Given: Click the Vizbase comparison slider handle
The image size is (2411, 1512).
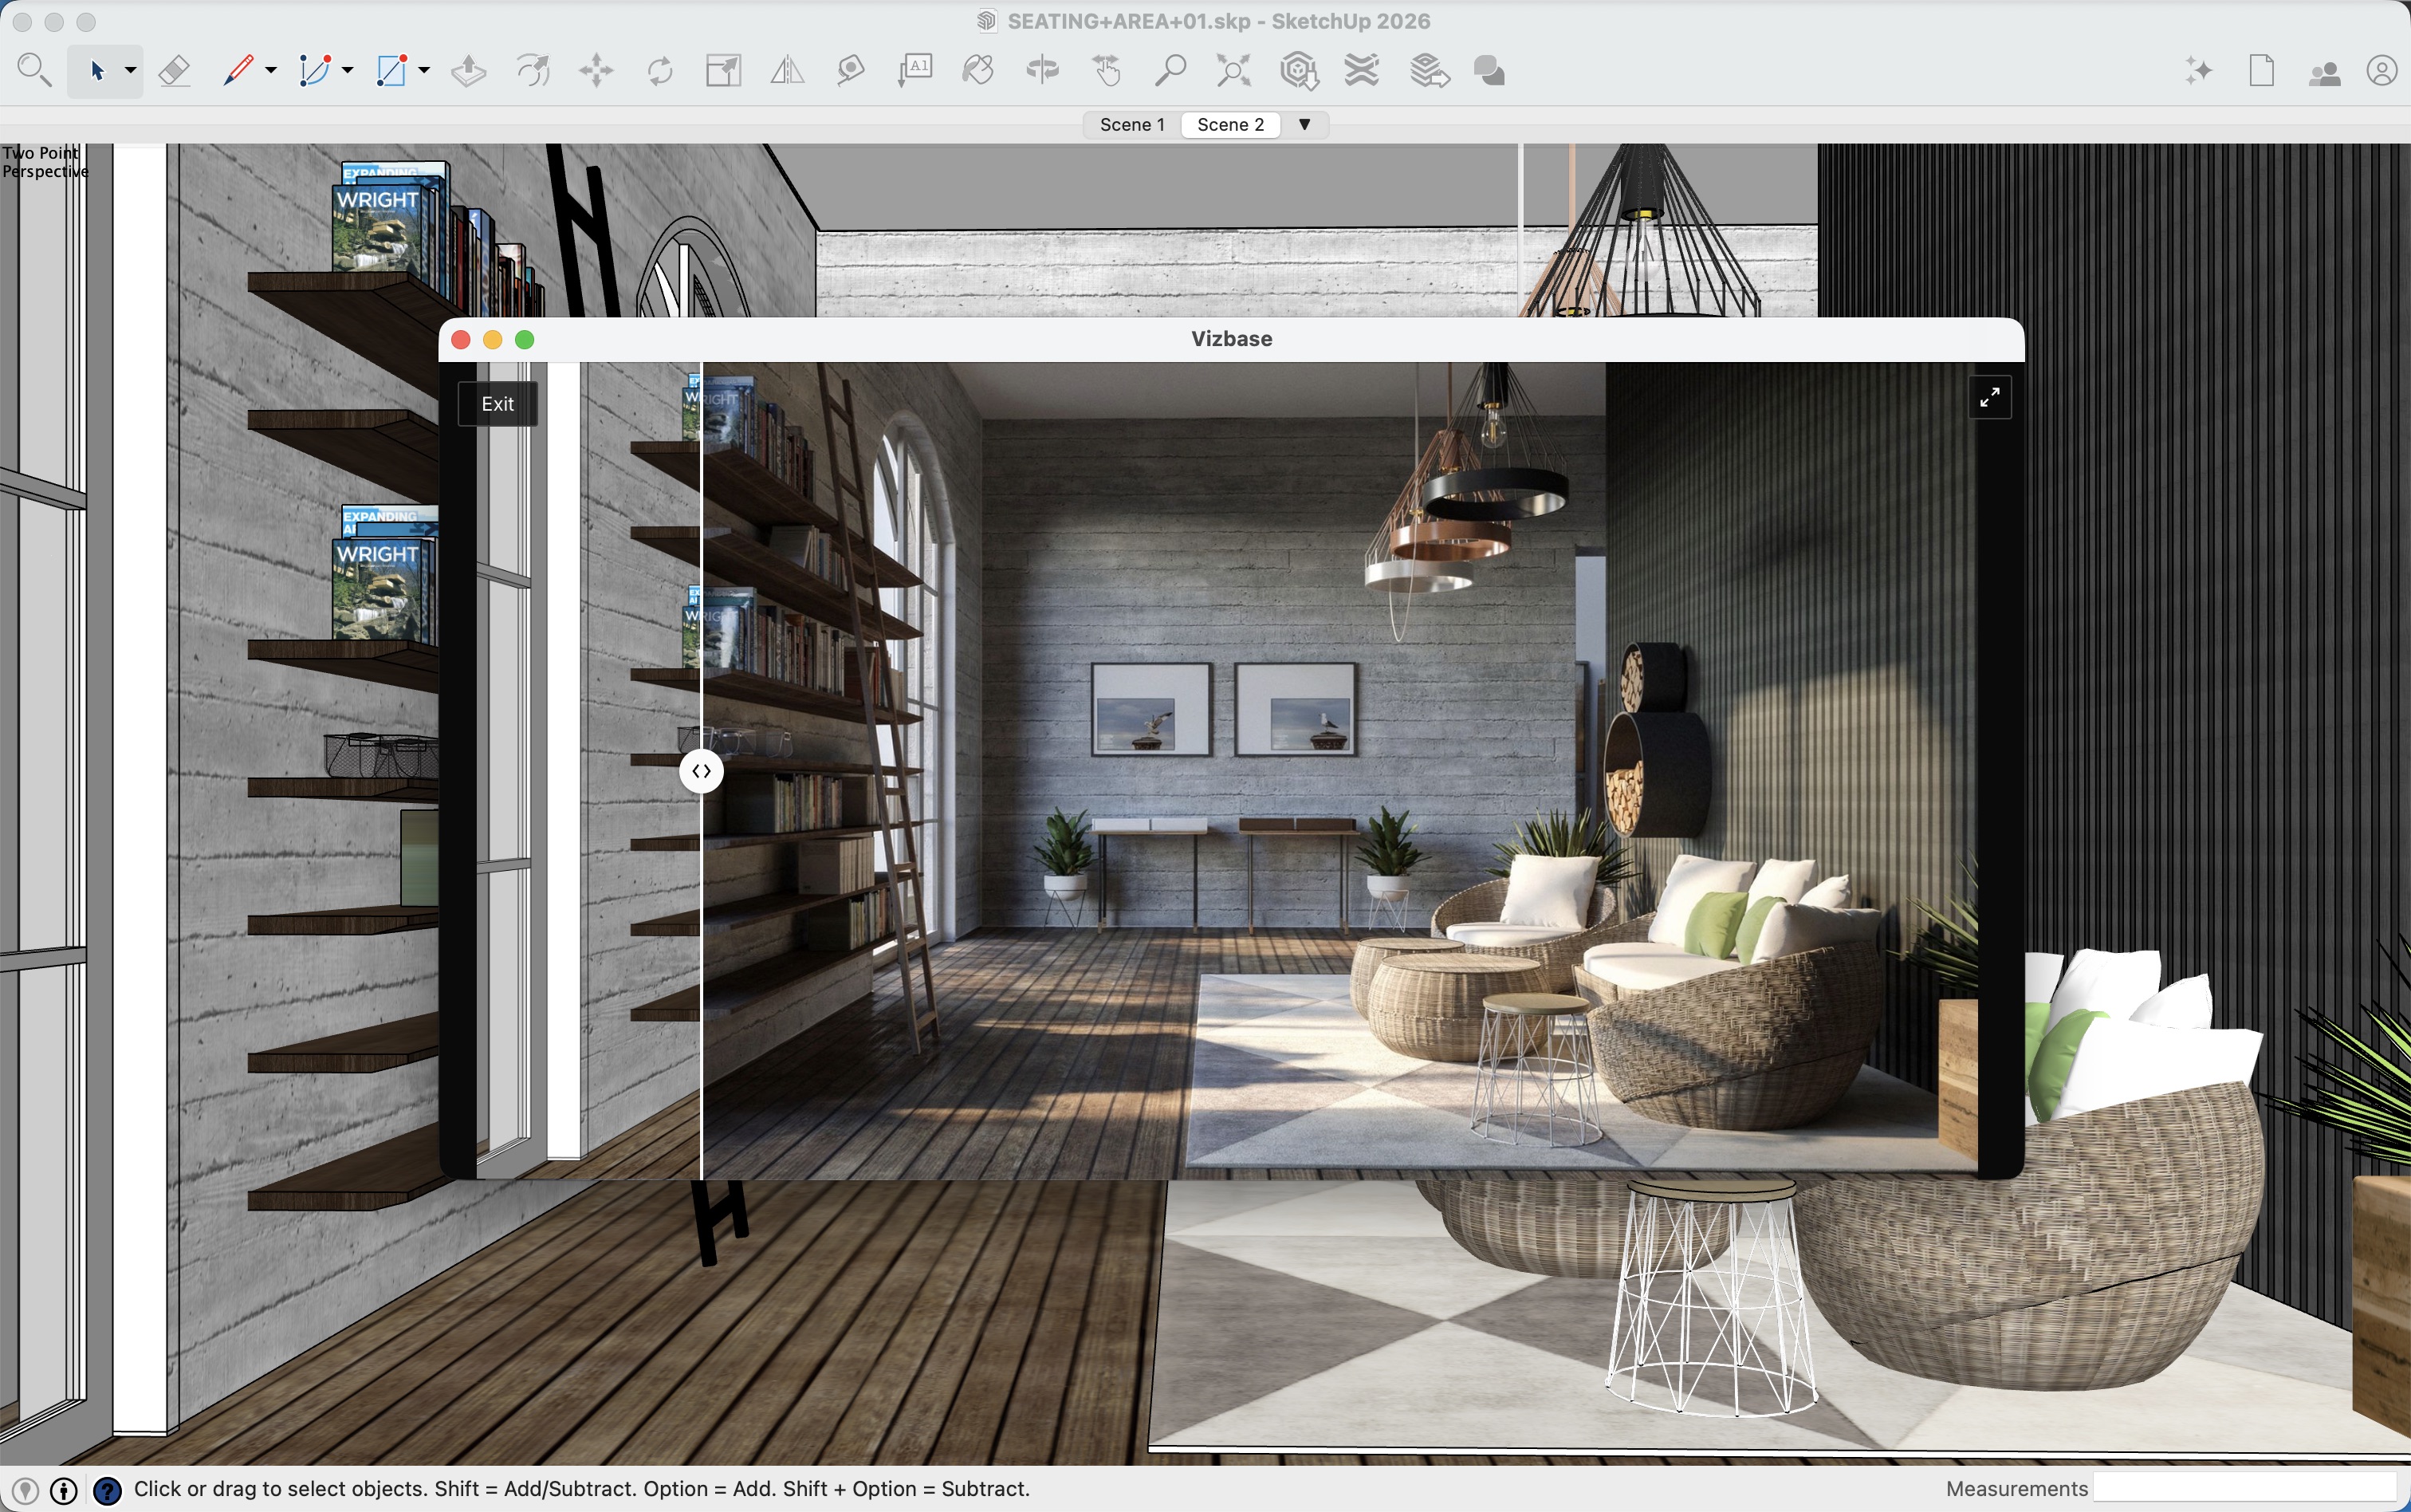Looking at the screenshot, I should (702, 771).
